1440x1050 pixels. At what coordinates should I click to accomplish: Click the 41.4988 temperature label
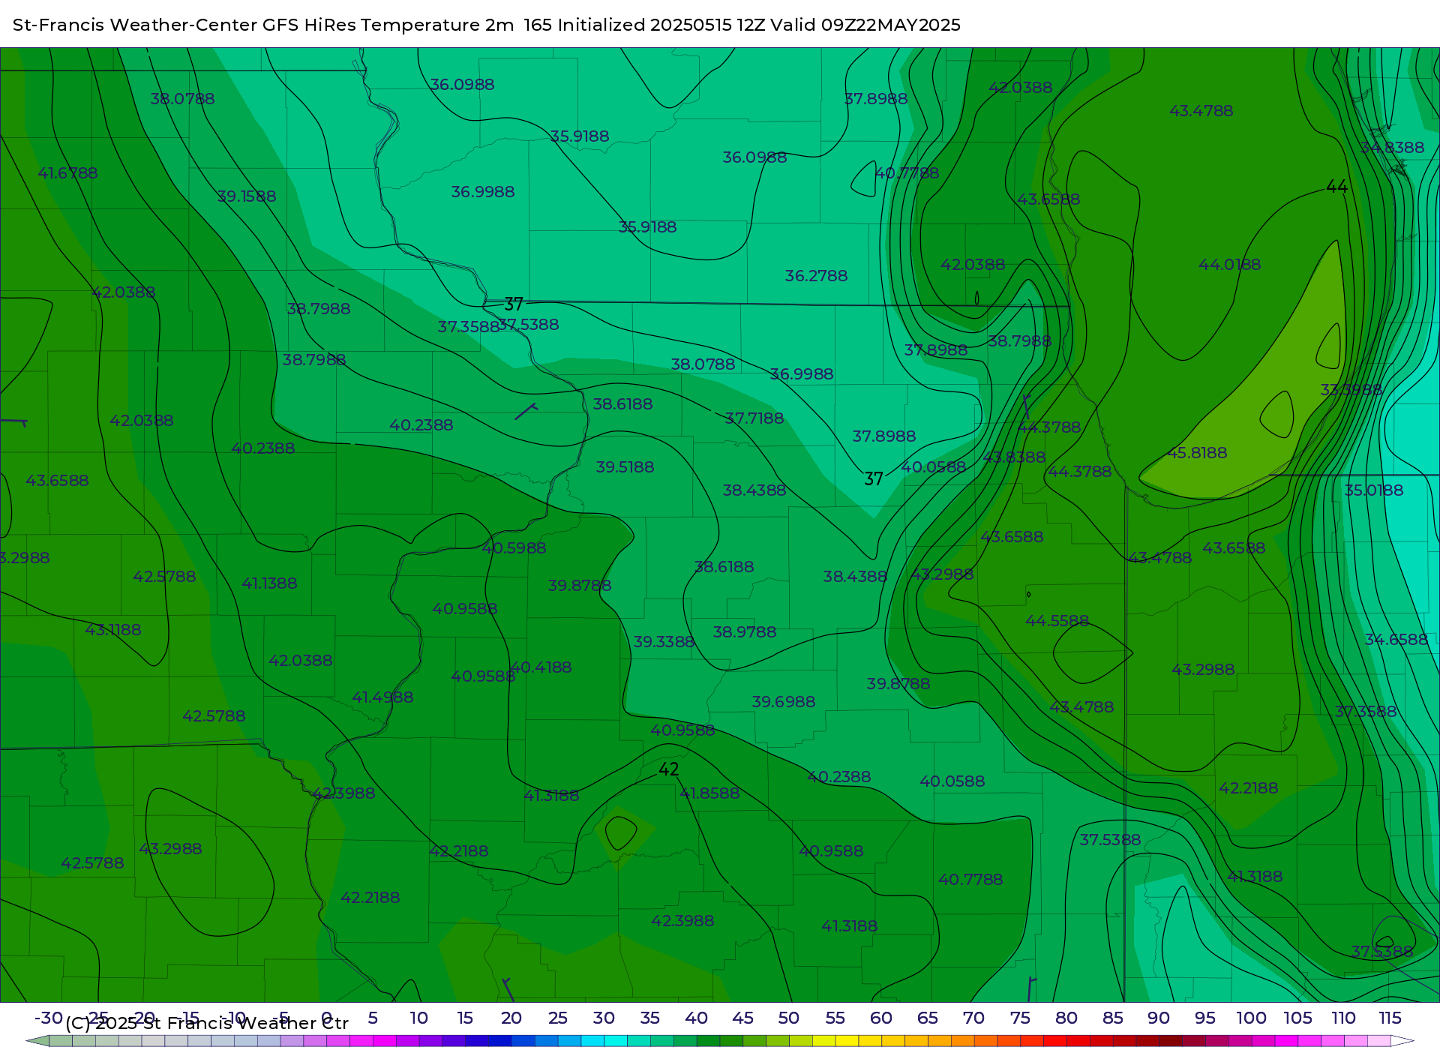click(382, 697)
